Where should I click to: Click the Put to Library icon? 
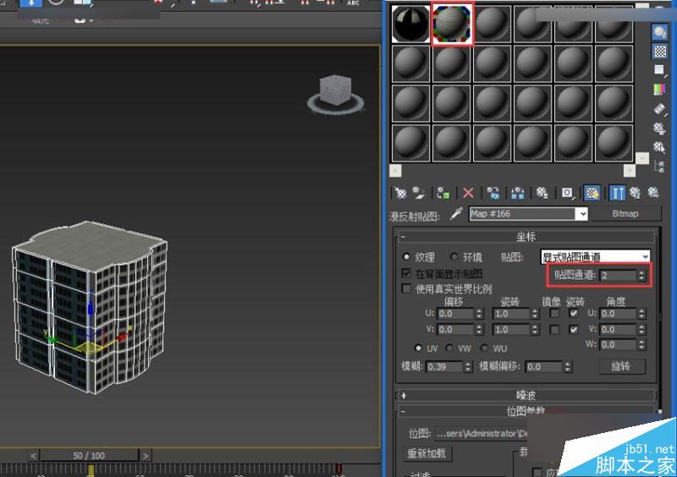point(542,193)
